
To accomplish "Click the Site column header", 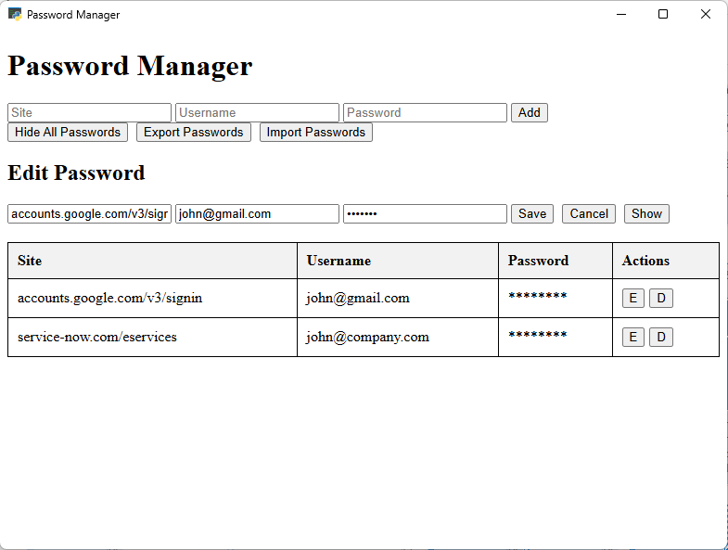I will pos(152,261).
